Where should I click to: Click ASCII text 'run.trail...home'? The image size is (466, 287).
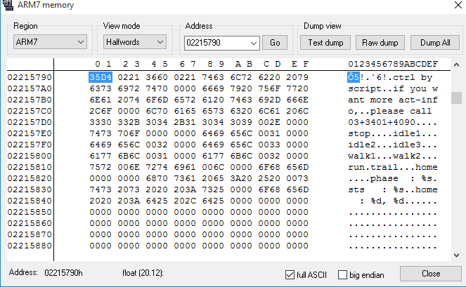(x=393, y=168)
